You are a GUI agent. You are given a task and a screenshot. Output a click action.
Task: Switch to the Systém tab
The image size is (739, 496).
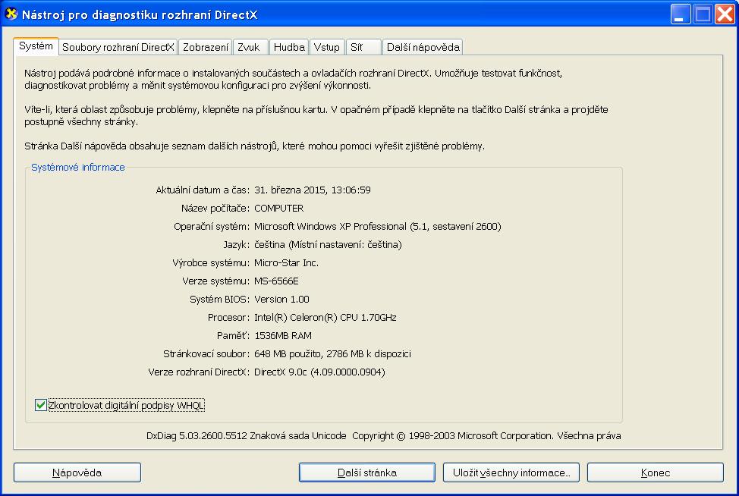click(36, 46)
